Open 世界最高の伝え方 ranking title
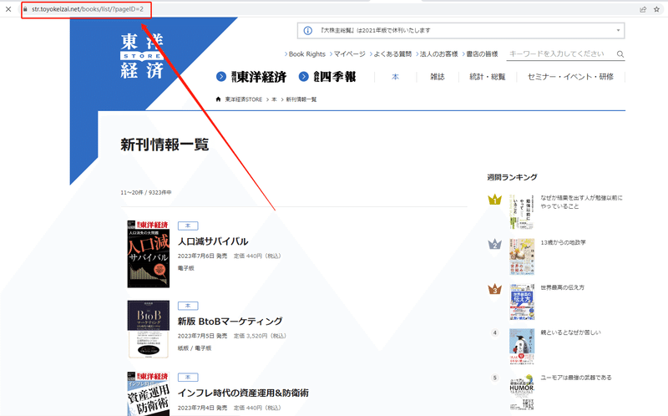 pyautogui.click(x=562, y=287)
